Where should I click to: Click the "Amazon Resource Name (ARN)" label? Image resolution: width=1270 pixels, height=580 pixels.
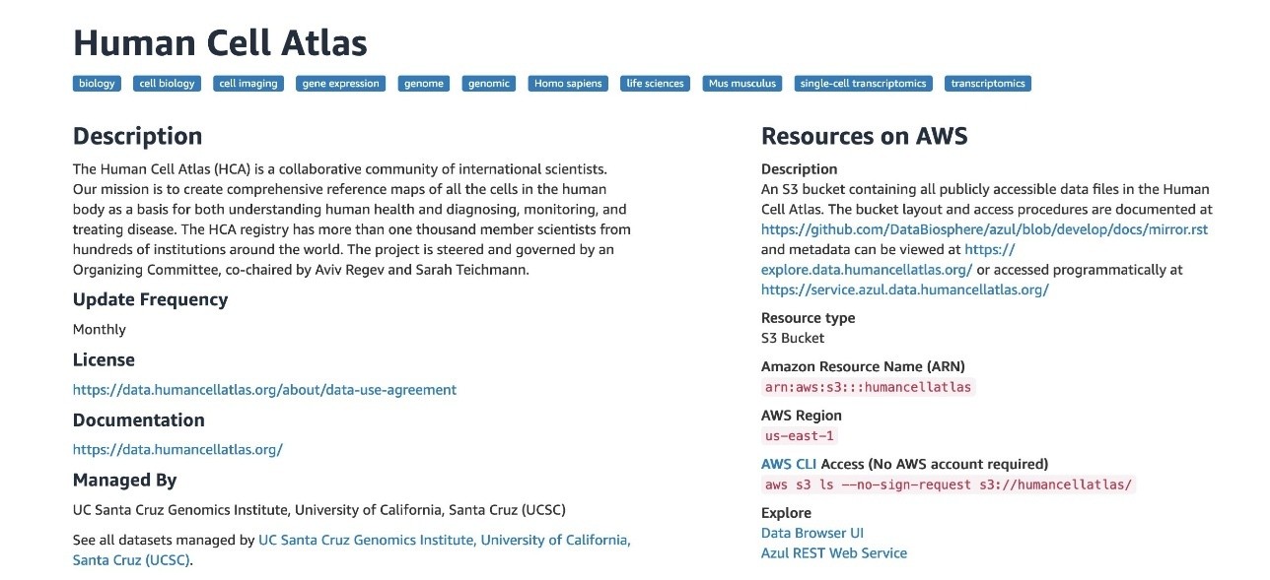click(862, 366)
